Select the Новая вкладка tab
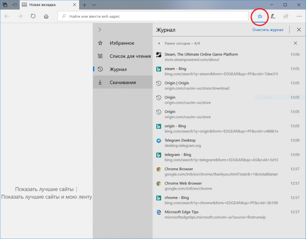Screen dimensions: 306x239 (x=49, y=5)
